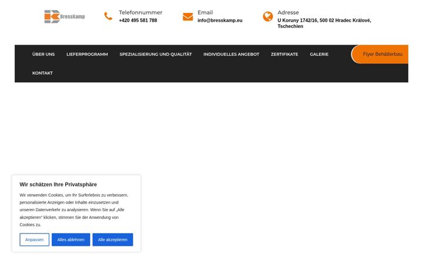Click the BressKamp logo
Image resolution: width=423 pixels, height=264 pixels.
65,16
